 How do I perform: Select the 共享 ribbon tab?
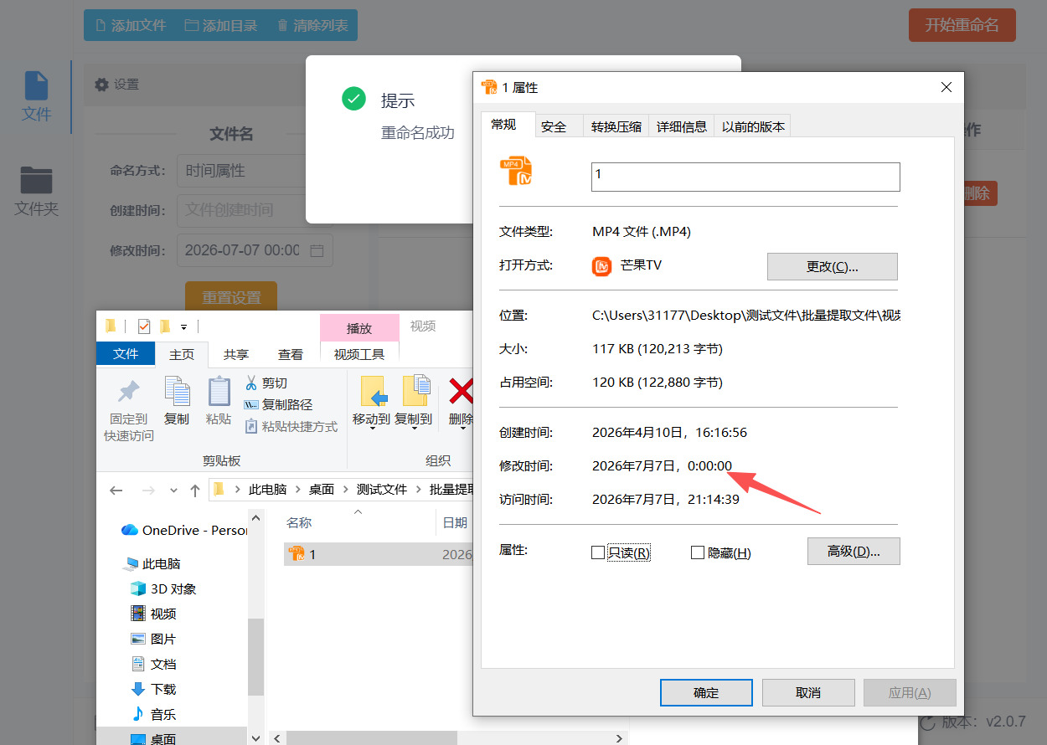tap(236, 354)
